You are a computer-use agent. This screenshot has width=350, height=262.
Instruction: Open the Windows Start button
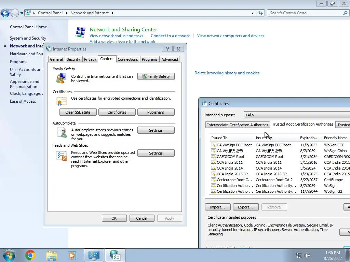point(9,255)
